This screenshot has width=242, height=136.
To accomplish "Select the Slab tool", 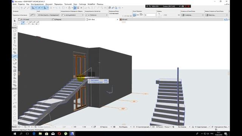I will coord(15,49).
